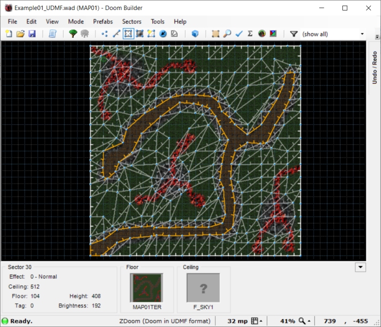The image size is (381, 327).
Task: Click the Ceiling 512 value
Action: coord(35,287)
